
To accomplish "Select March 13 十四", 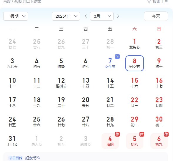I will tap(86, 83).
